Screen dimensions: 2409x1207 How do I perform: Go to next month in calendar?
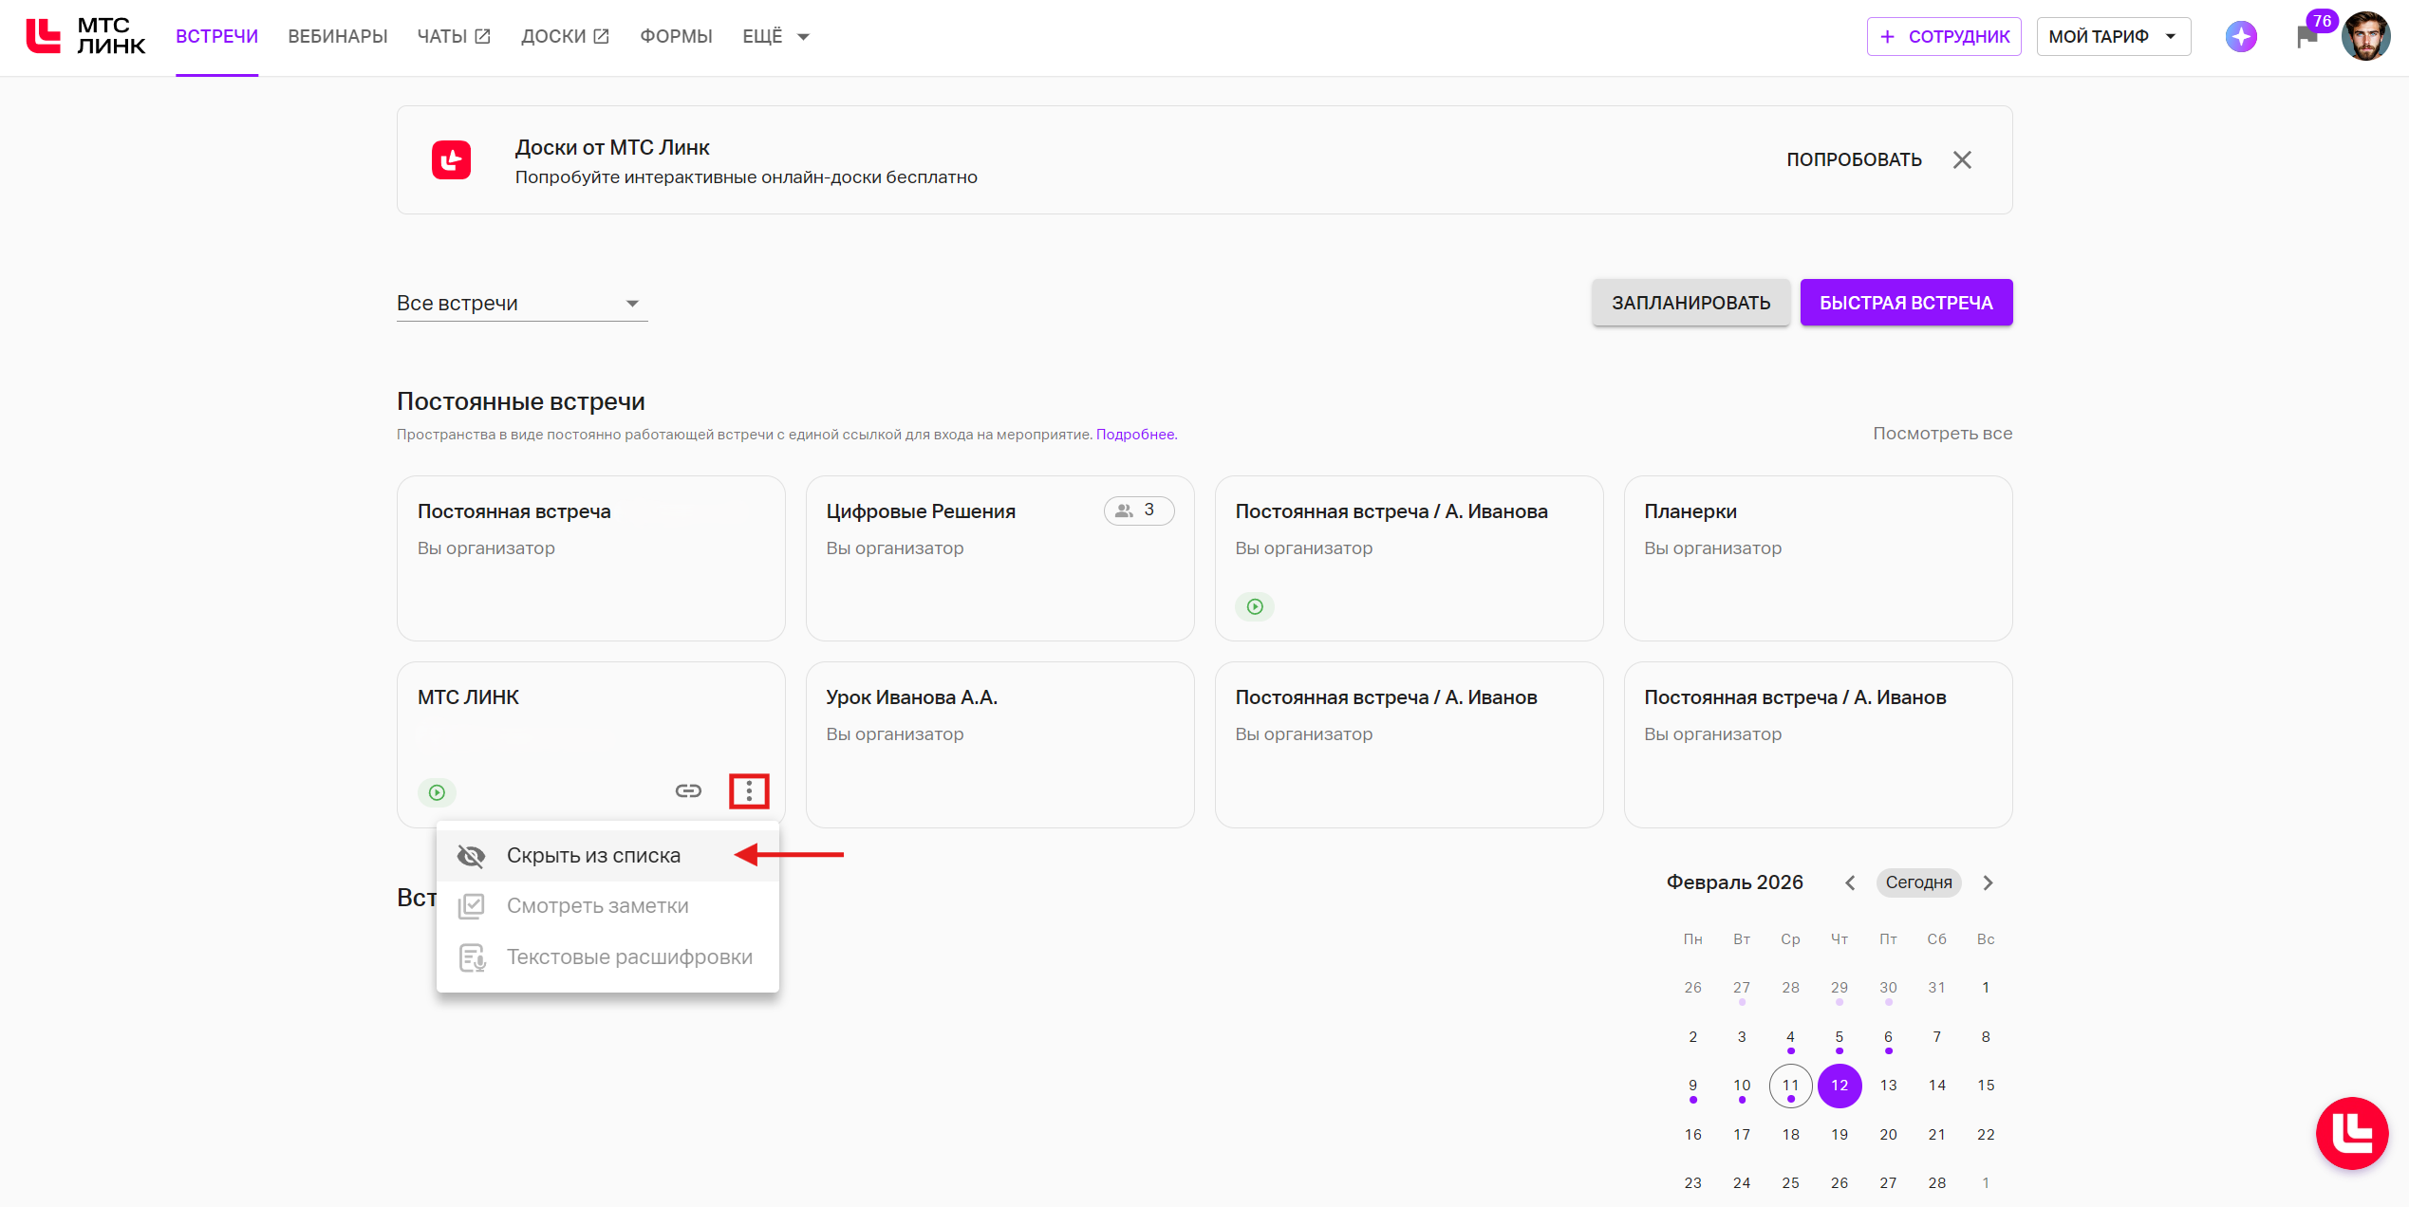click(x=1989, y=883)
